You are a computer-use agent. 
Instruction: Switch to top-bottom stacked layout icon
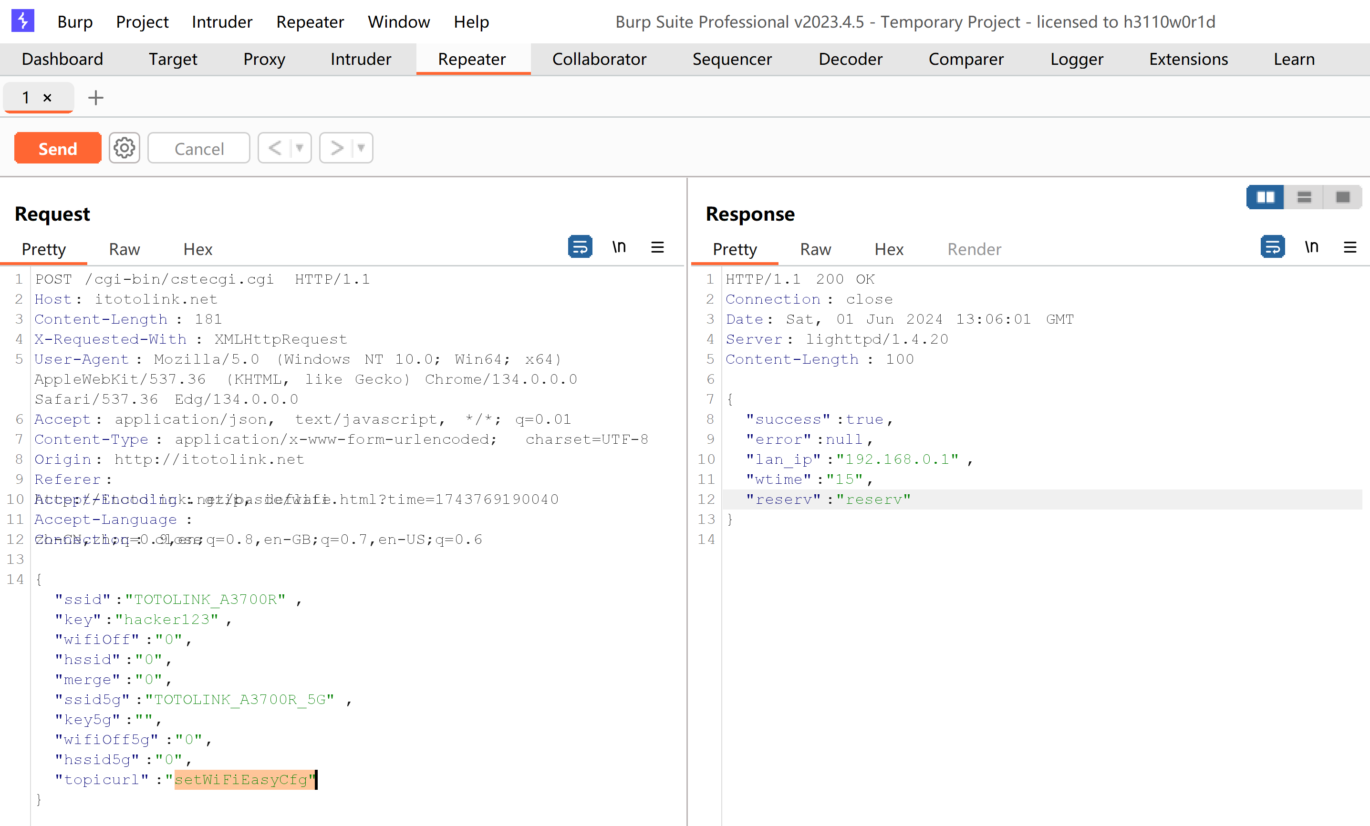coord(1304,197)
